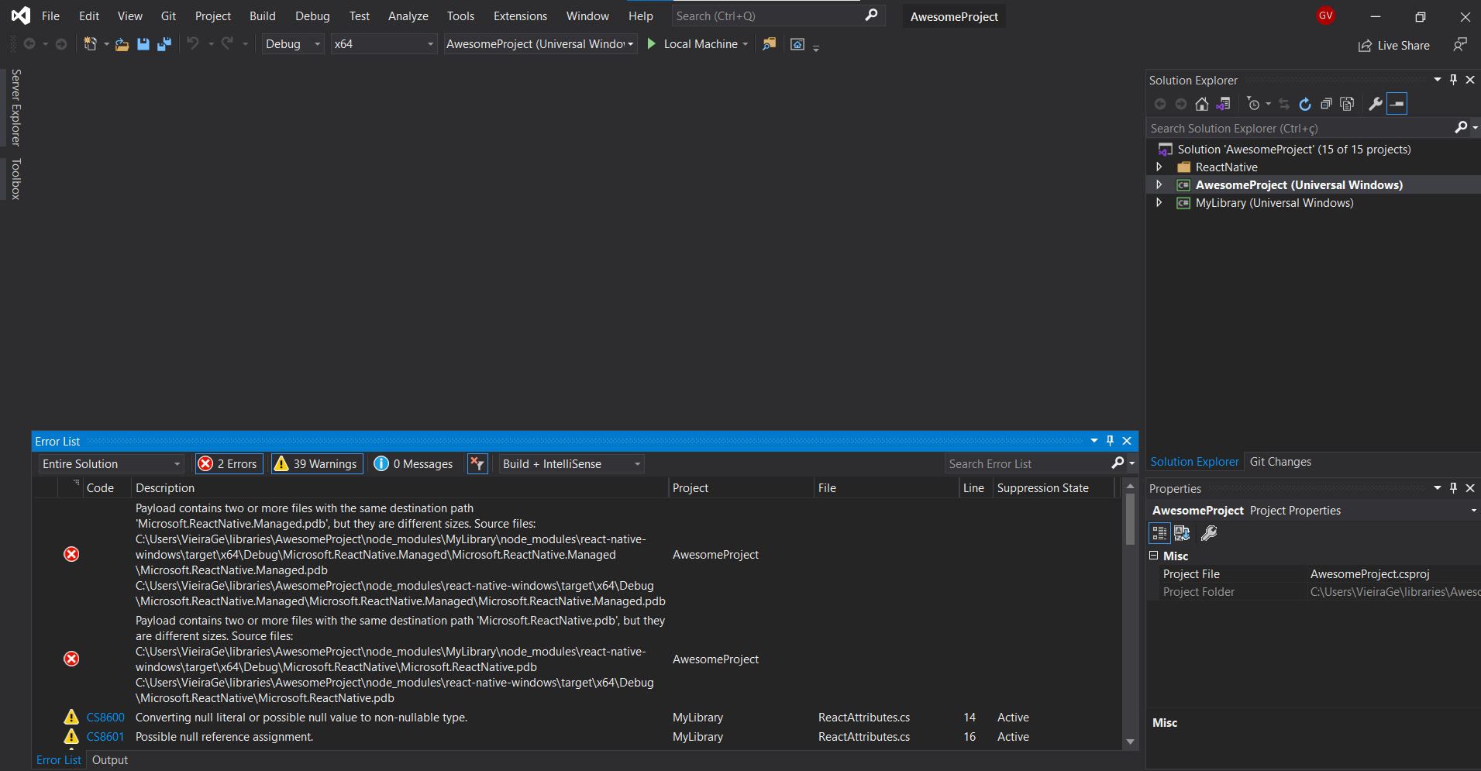Switch to the Git Changes tab
Image resolution: width=1481 pixels, height=771 pixels.
coord(1280,461)
